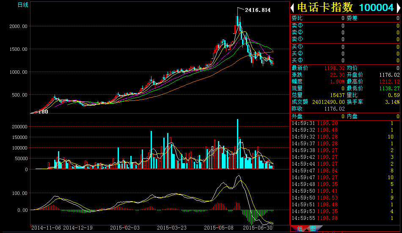Click the 均价 label
Image resolution: width=402 pixels, height=233 pixels.
(352, 68)
